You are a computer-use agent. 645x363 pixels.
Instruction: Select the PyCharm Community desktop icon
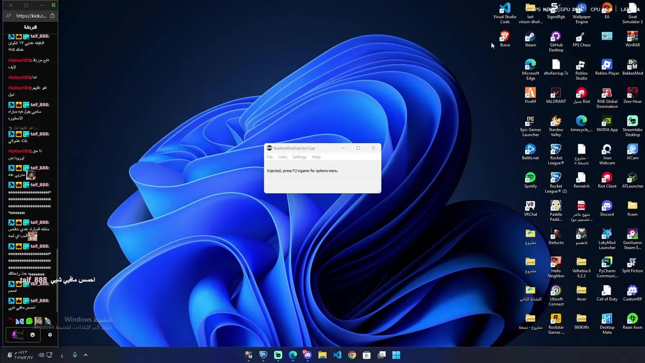pyautogui.click(x=607, y=267)
